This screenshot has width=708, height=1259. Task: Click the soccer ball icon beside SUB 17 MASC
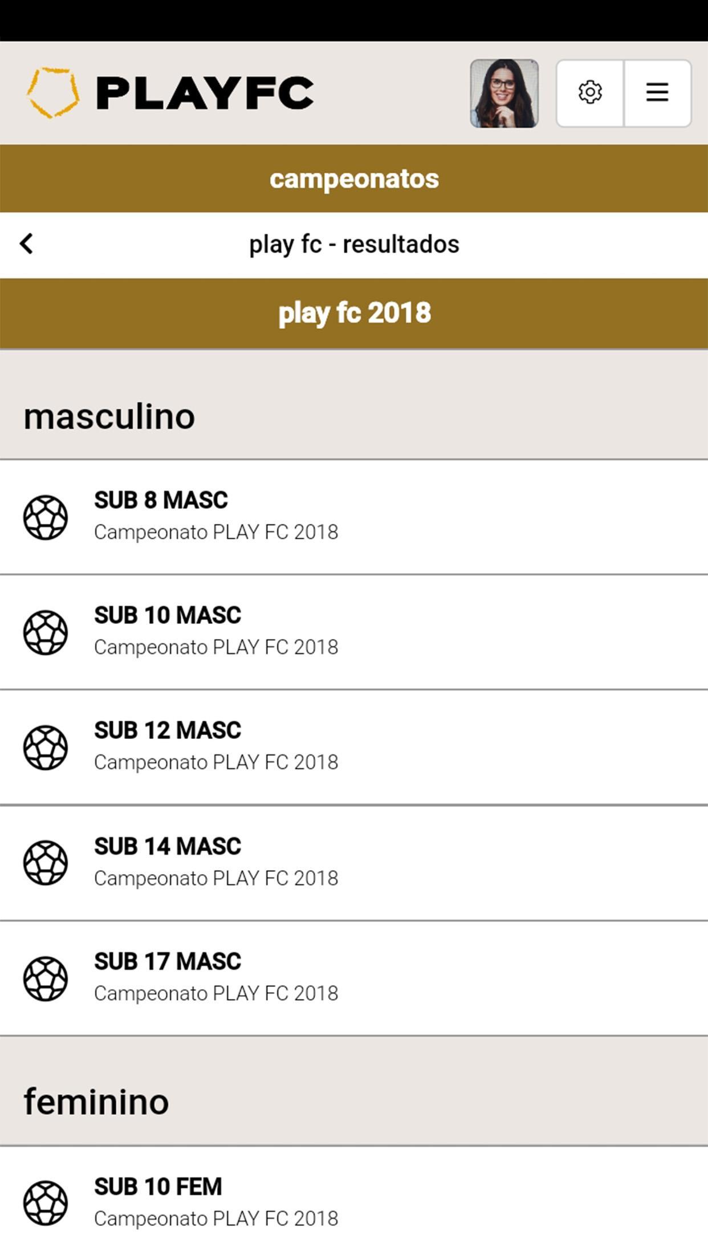(x=46, y=978)
